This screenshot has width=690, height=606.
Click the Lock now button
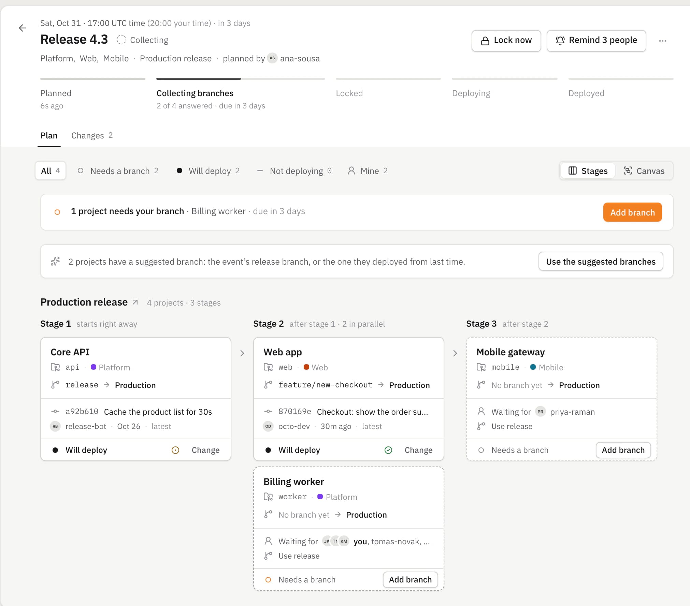pos(506,41)
